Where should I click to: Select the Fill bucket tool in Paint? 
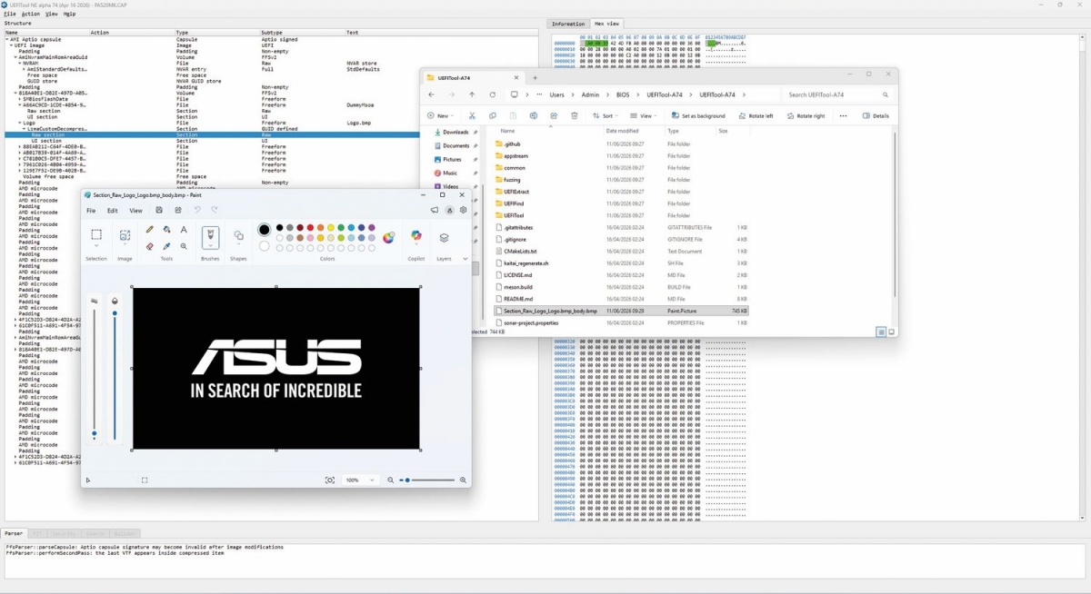click(x=166, y=230)
